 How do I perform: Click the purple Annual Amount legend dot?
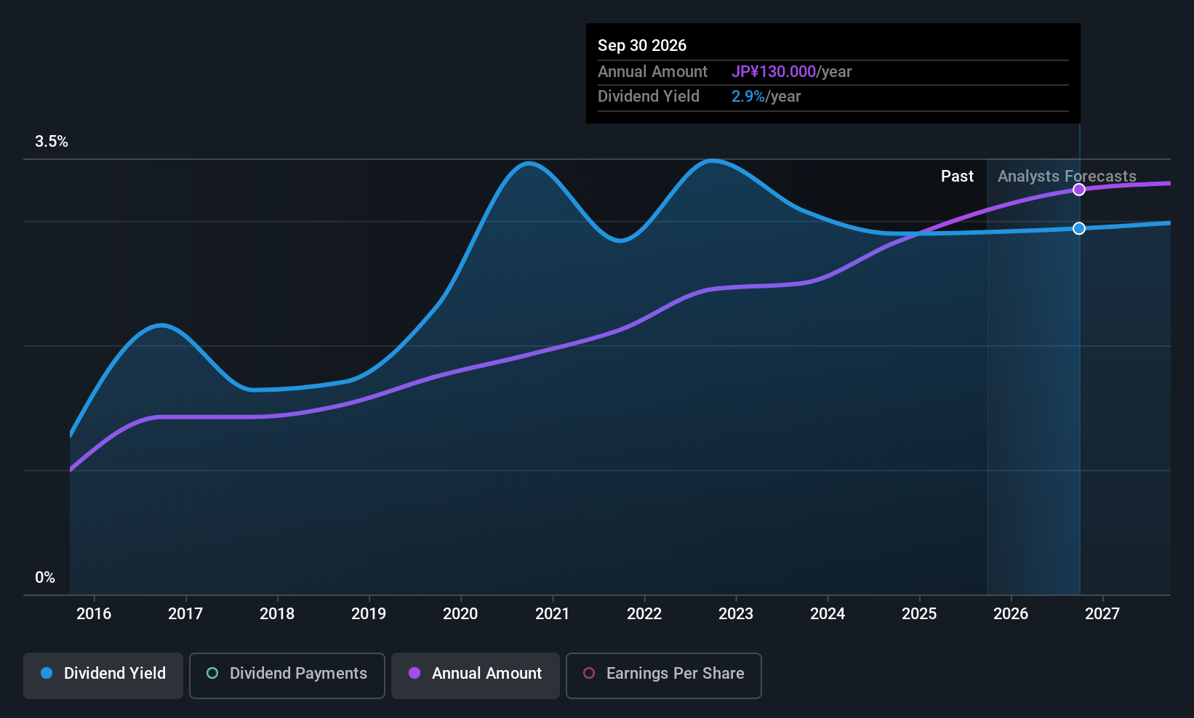pyautogui.click(x=414, y=674)
